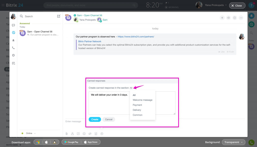Click the document form icon in message toolbar
This screenshot has height=147, width=257.
(x=96, y=134)
